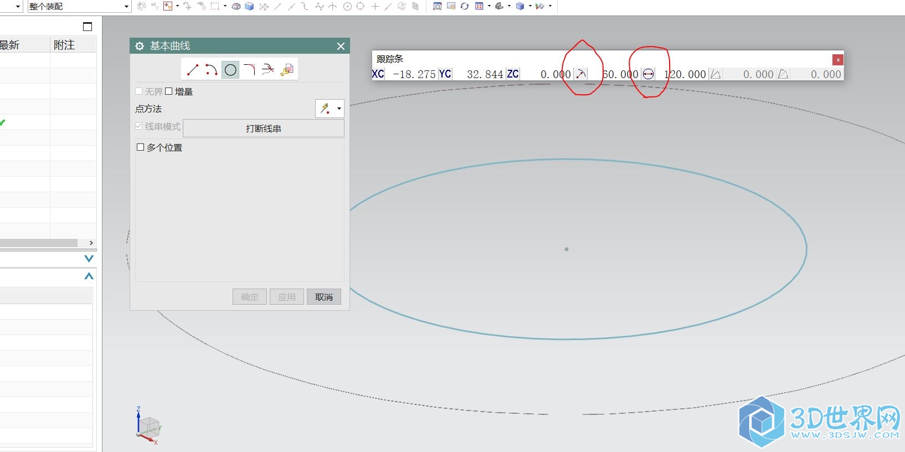Expand the rendering style dropdown arrow
Viewport: 905px width, 452px height.
pos(530,6)
